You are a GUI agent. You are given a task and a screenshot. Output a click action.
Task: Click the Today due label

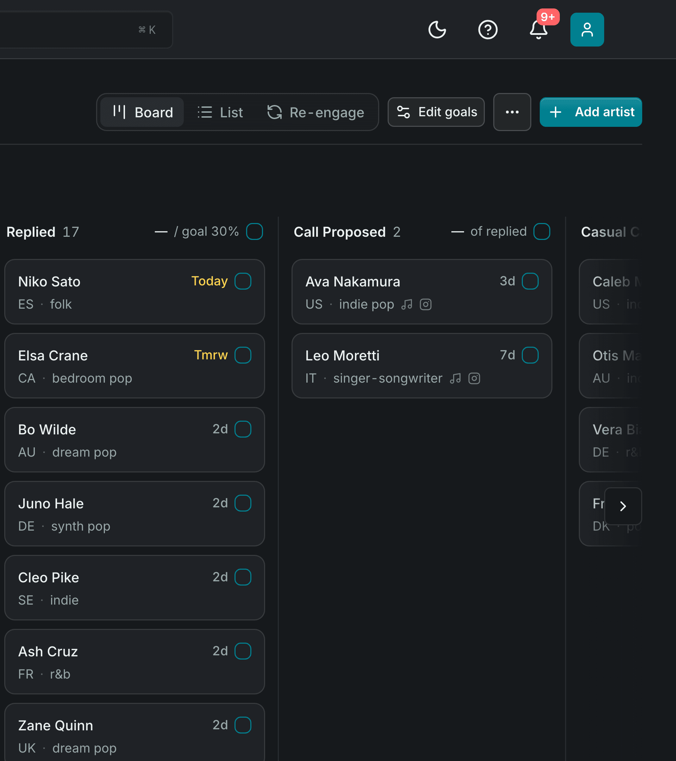click(209, 281)
